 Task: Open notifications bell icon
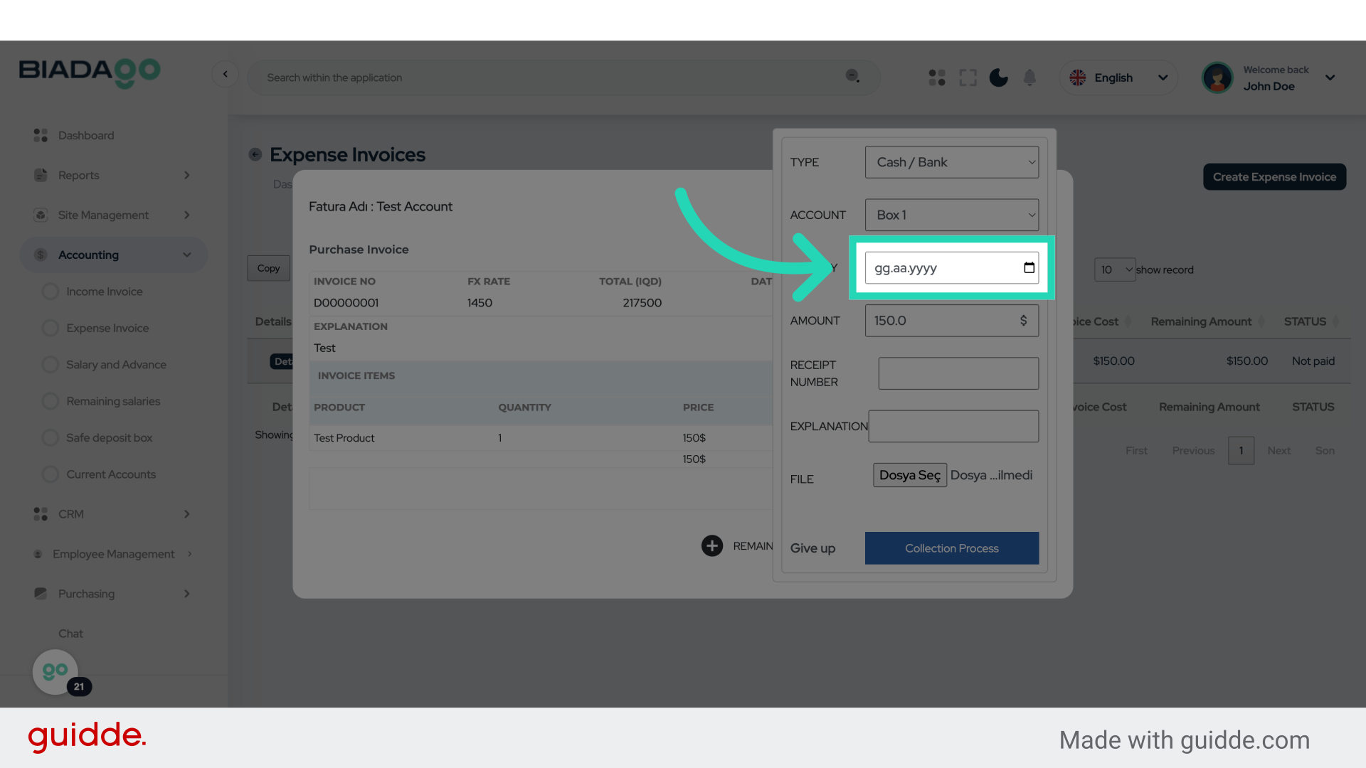click(x=1029, y=78)
